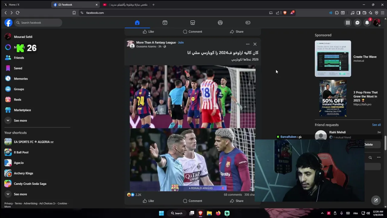Open the Facebook menu grid icon
This screenshot has height=218, width=387.
pyautogui.click(x=348, y=23)
